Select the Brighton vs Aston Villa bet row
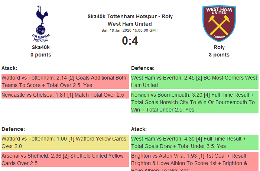 click(x=194, y=163)
